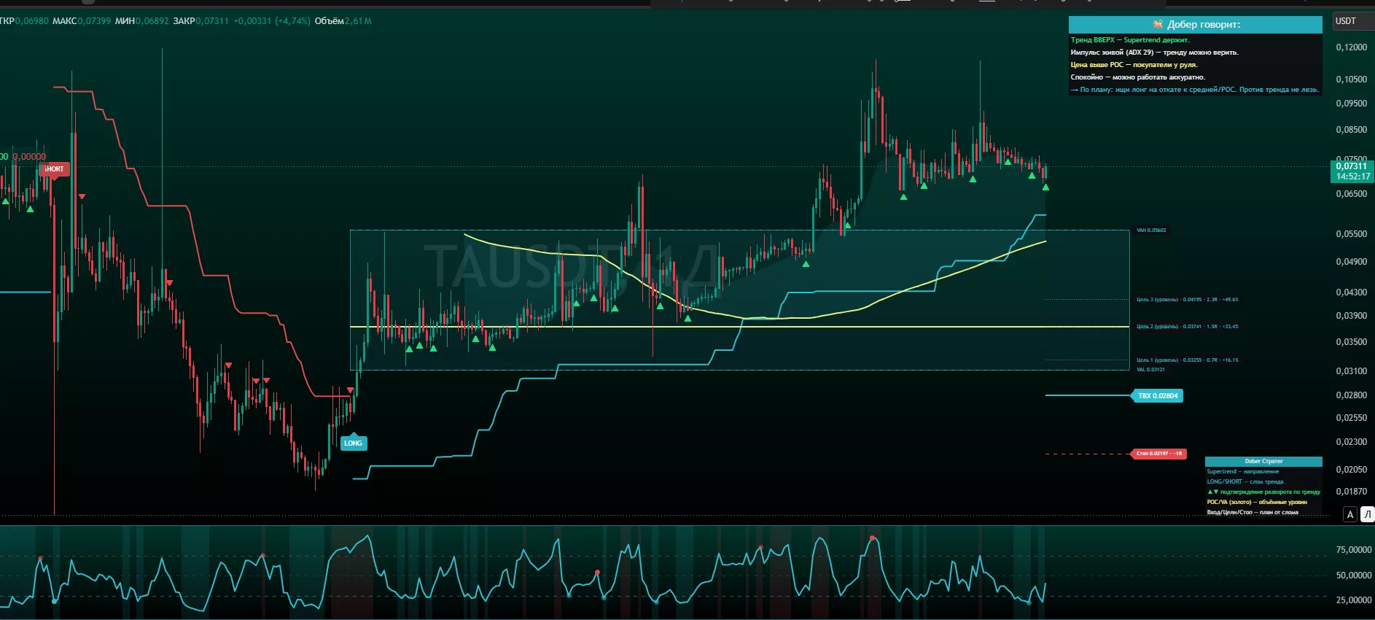This screenshot has height=620, width=1375.
Task: Click the 'Импульс живой (ADX 29)' line
Action: (1154, 53)
